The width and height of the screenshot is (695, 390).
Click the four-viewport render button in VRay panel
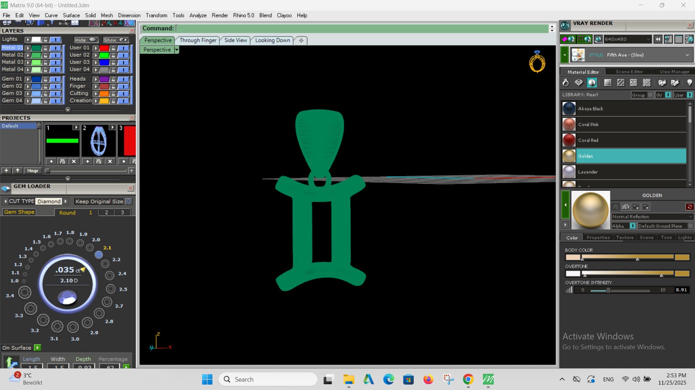(584, 39)
